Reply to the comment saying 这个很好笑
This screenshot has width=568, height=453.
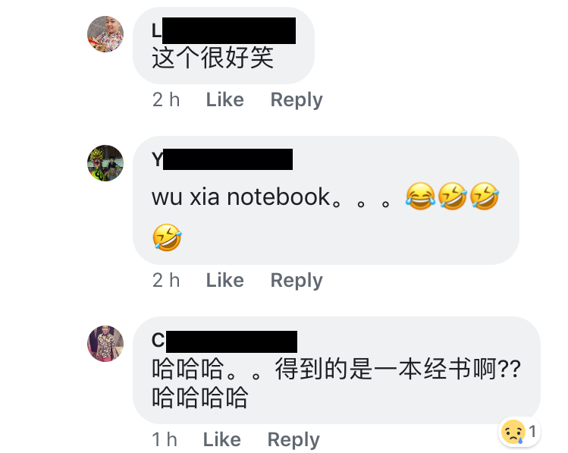[x=297, y=99]
